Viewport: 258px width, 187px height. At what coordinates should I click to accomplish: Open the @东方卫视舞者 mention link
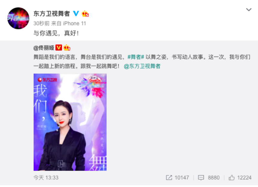142,66
